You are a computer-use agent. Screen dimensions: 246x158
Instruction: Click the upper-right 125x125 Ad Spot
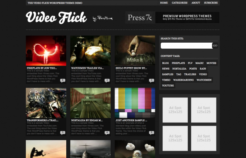(204, 110)
